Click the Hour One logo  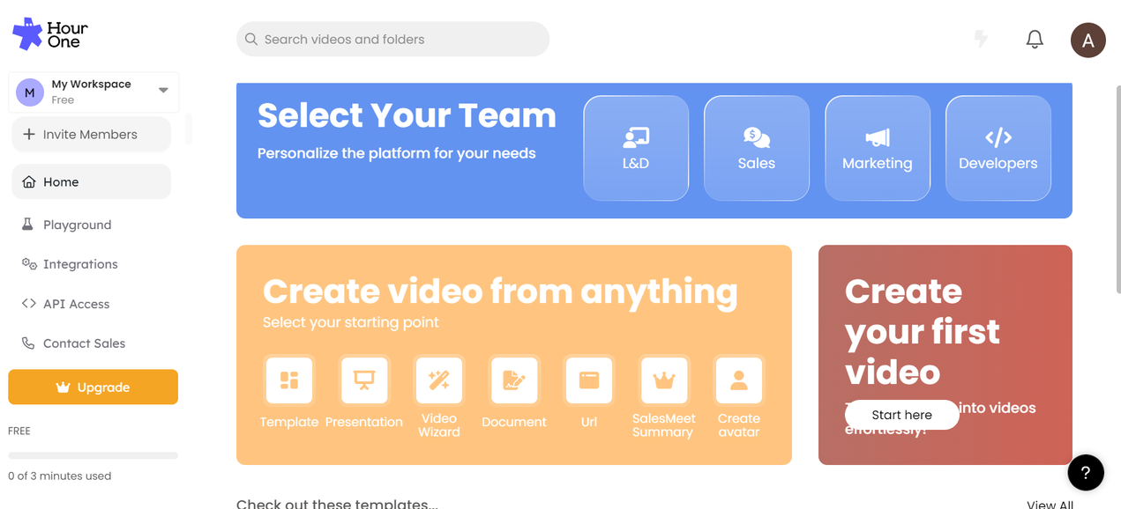50,33
